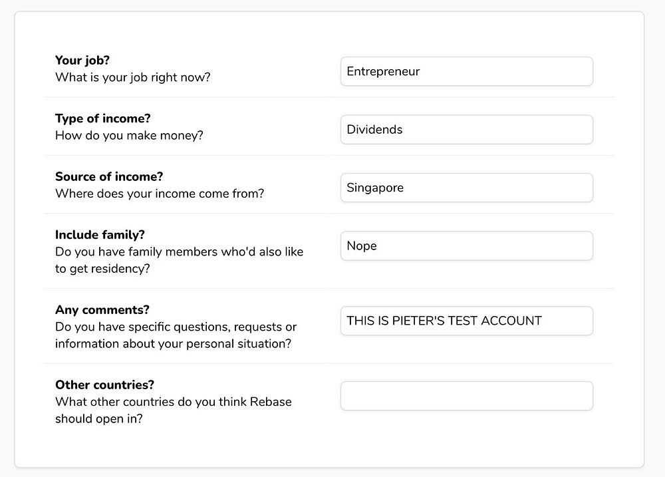Focus the Any comments text field

click(466, 321)
